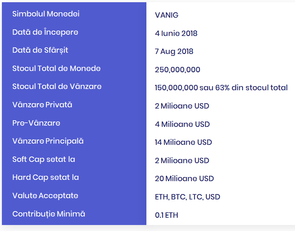Screen dimensions: 295x231
Task: Click the 'Valute Acceptate' label
Action: pos(45,196)
